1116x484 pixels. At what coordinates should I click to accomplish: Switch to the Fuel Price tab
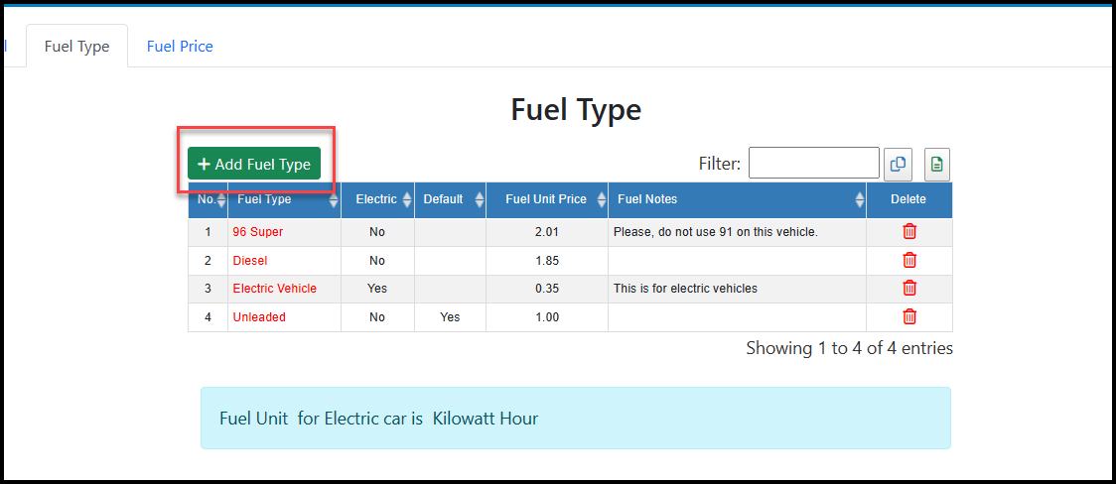[x=180, y=47]
